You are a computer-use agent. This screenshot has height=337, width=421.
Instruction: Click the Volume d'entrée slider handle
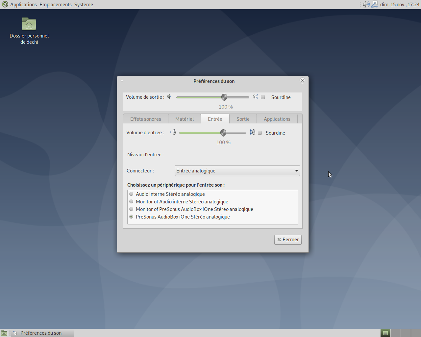(223, 133)
